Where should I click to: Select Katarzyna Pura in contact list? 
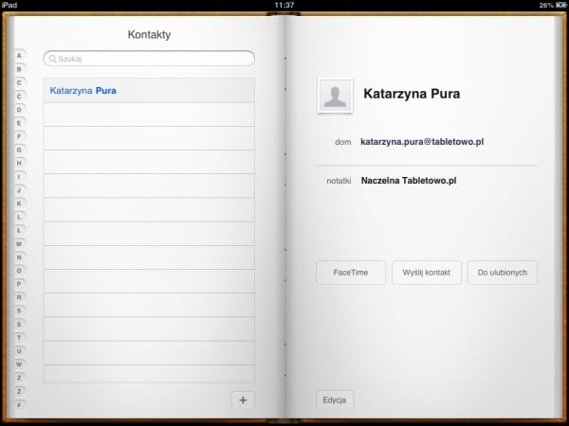(83, 91)
